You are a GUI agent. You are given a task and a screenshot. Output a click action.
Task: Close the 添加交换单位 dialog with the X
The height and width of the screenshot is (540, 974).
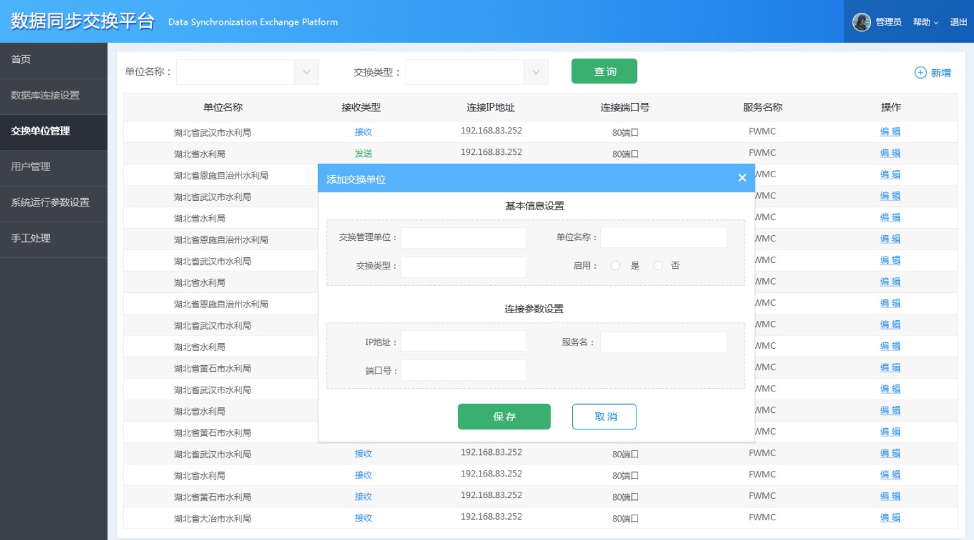[741, 178]
